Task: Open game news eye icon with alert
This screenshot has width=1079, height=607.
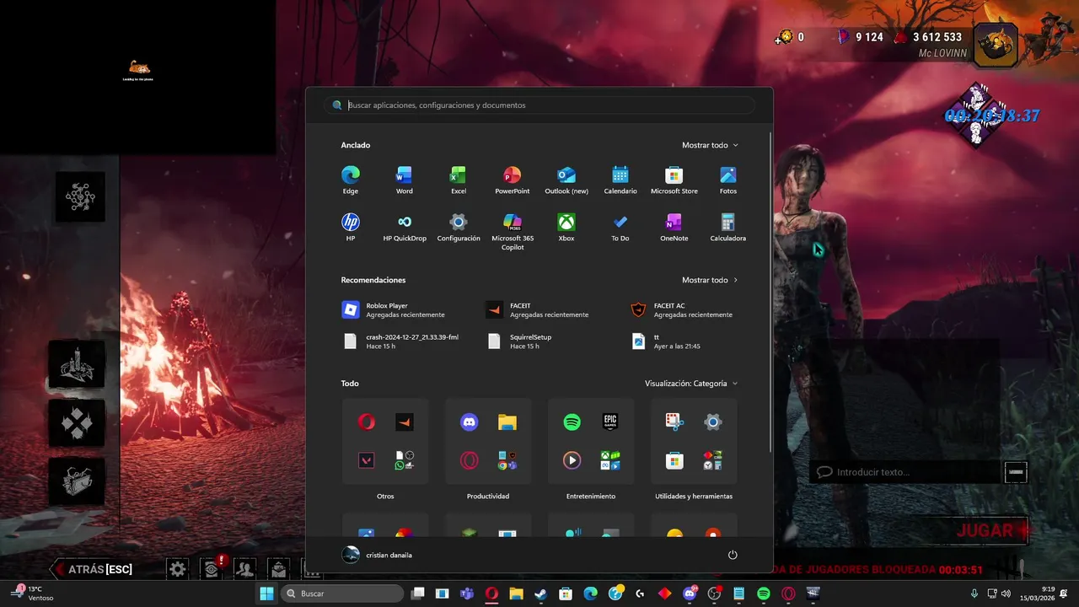Action: [x=212, y=569]
